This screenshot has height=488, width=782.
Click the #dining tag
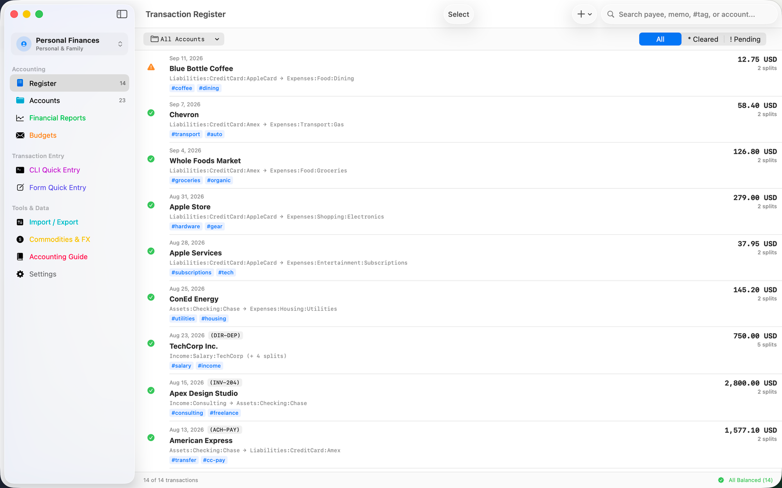pyautogui.click(x=209, y=88)
